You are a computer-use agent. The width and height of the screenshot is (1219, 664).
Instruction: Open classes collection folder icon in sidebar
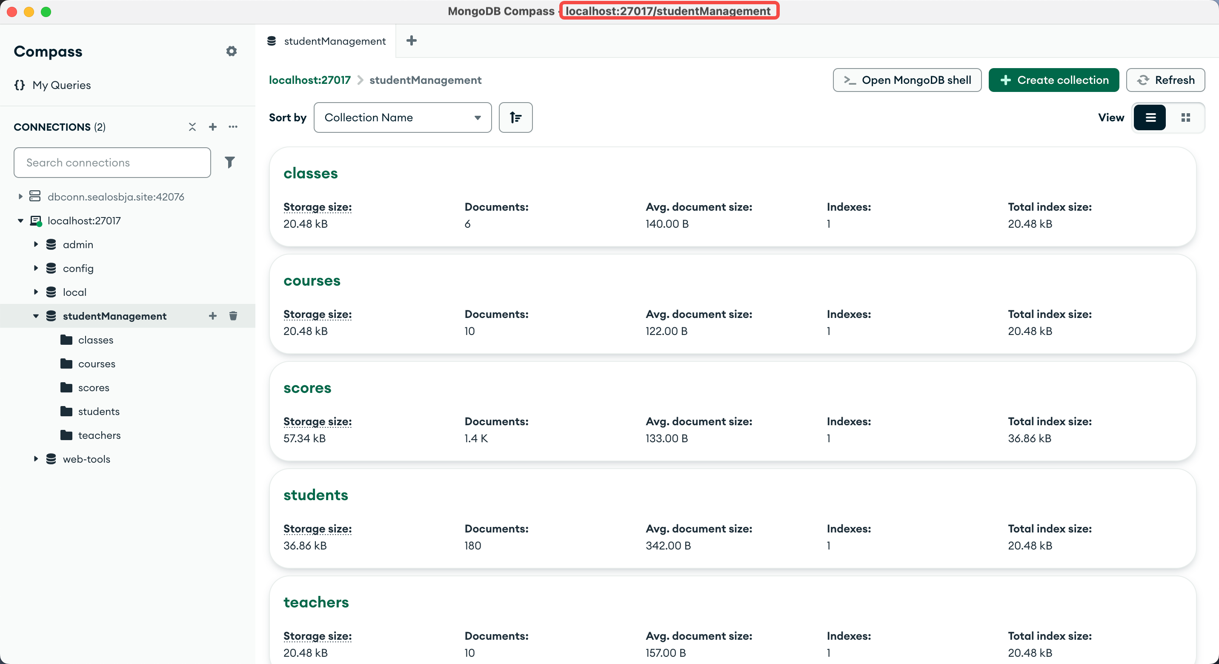click(x=66, y=340)
